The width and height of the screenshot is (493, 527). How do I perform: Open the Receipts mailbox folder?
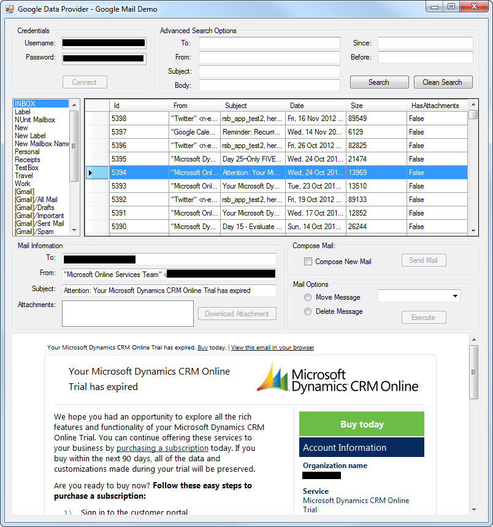click(x=28, y=160)
